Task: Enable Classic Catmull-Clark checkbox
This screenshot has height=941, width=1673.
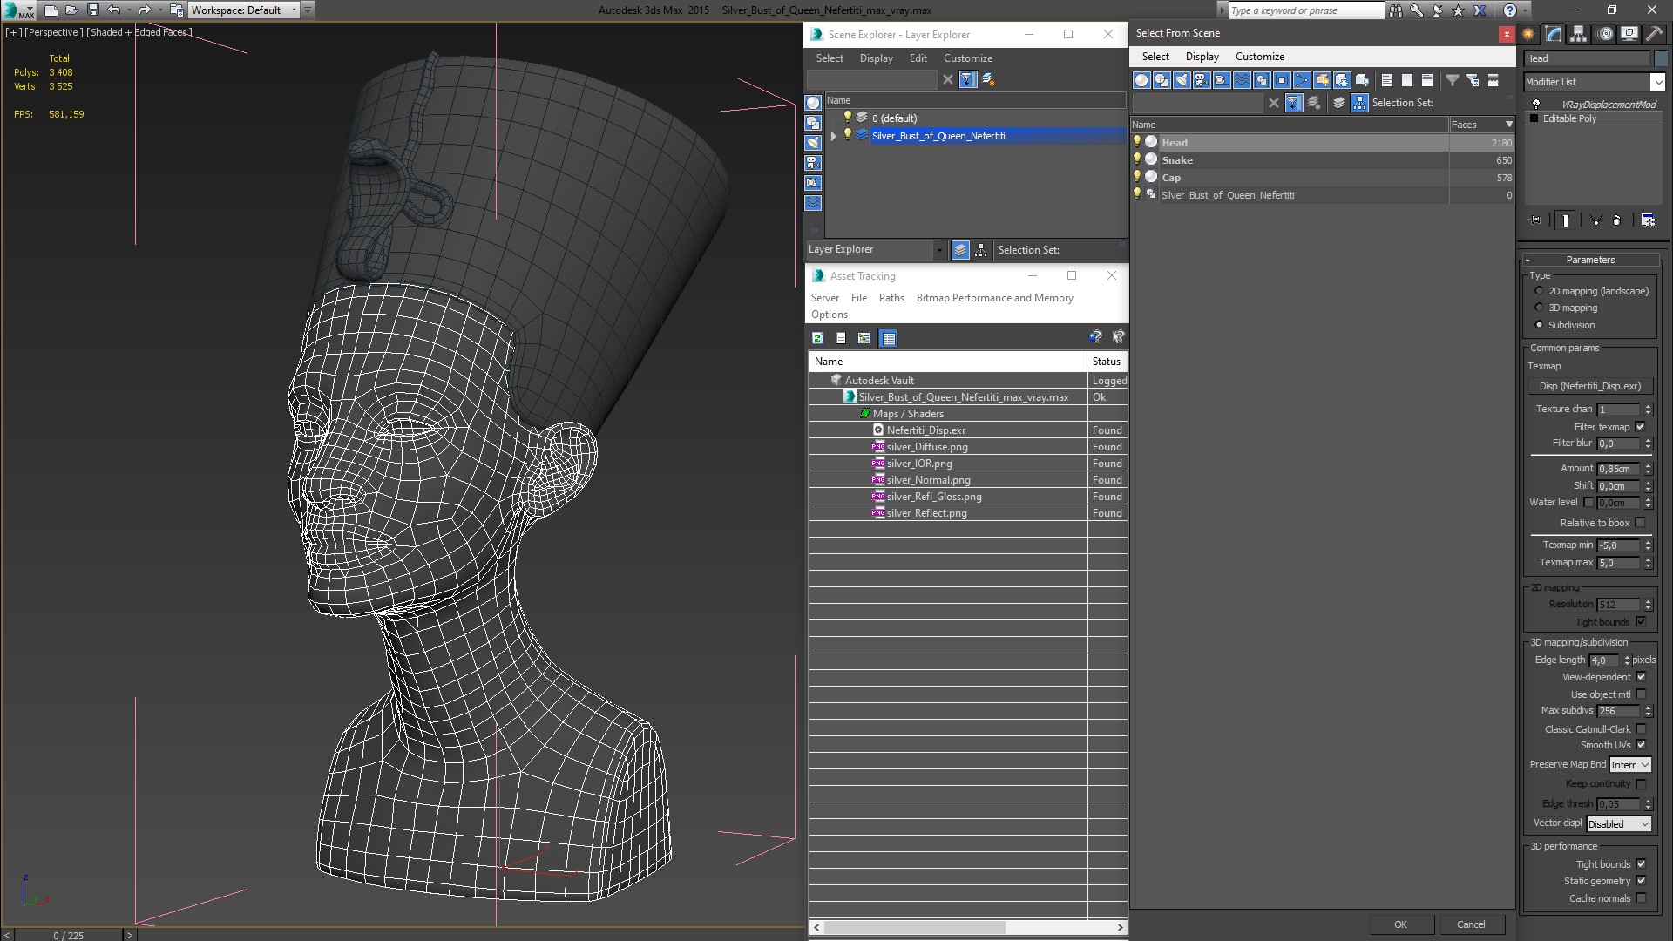Action: point(1641,729)
